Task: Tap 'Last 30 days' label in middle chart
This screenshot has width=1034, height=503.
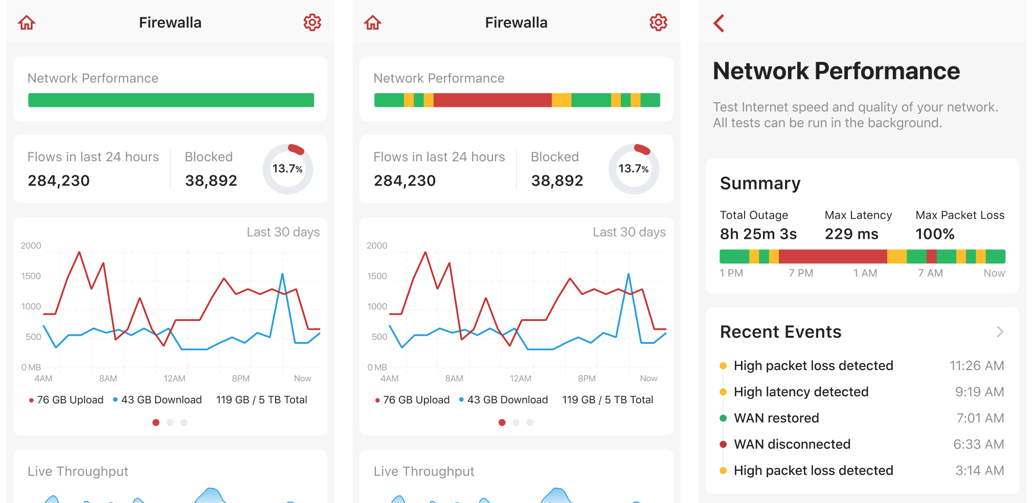Action: point(630,232)
